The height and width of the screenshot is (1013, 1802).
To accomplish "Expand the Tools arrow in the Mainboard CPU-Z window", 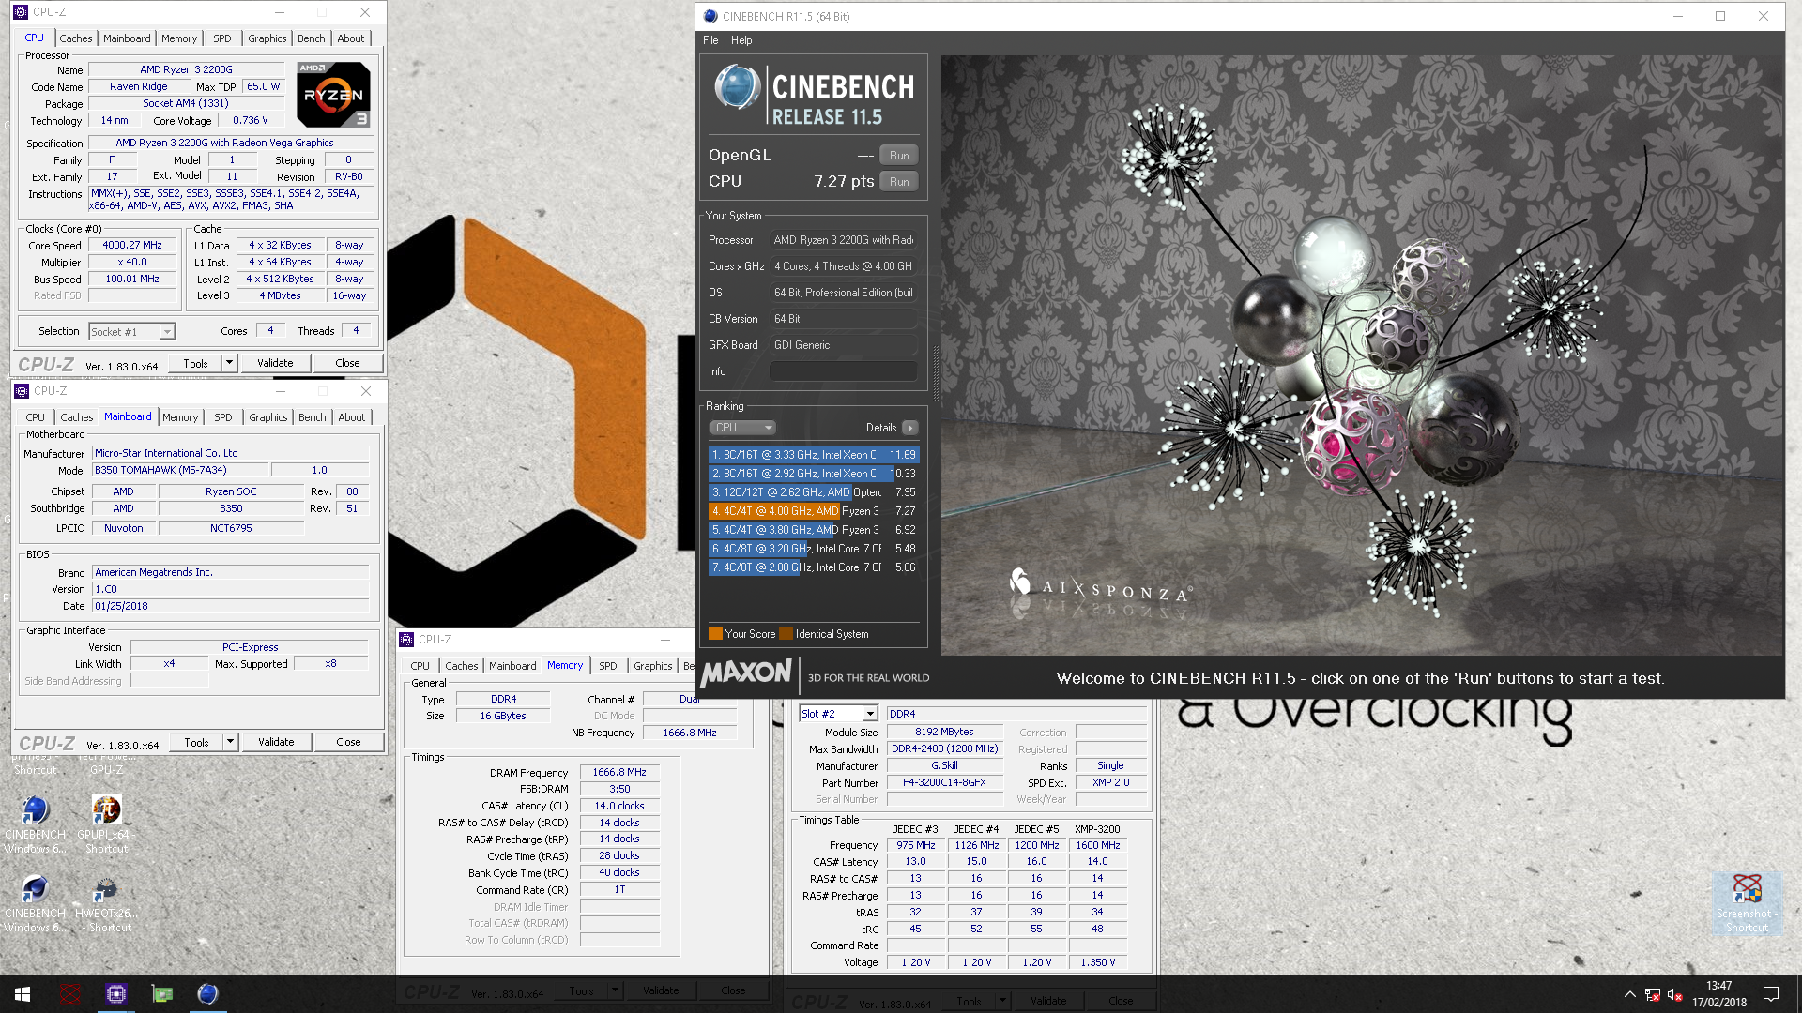I will pos(230,742).
